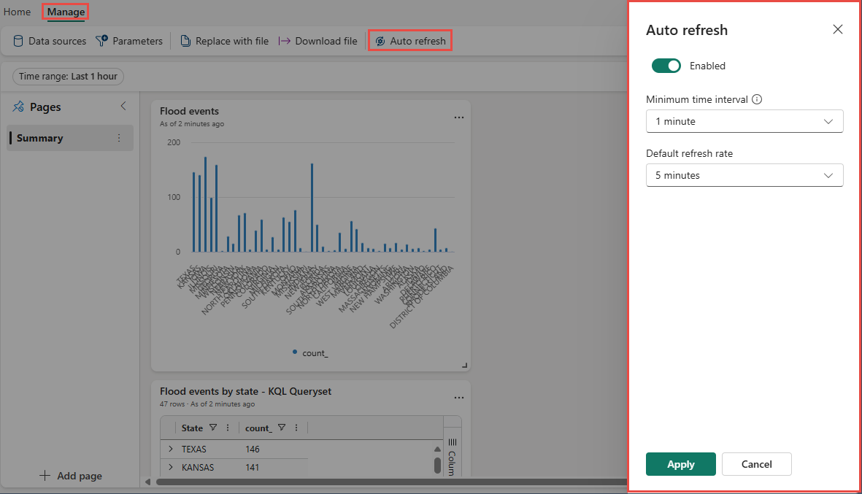This screenshot has height=494, width=862.
Task: Switch to the Manage tab
Action: tap(66, 12)
